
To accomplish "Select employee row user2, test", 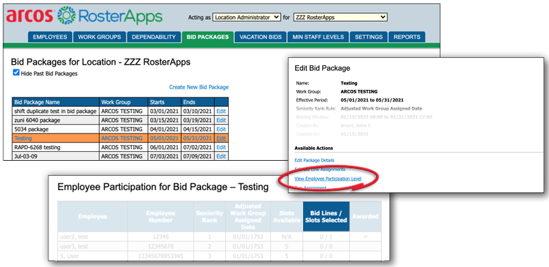I will pyautogui.click(x=219, y=236).
